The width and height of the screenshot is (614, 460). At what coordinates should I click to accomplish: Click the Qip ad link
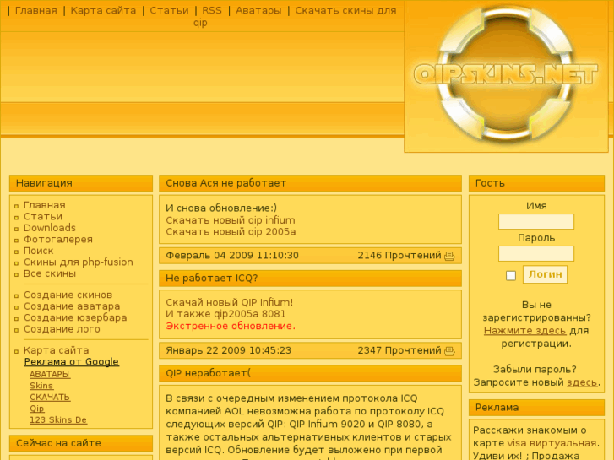click(x=37, y=409)
